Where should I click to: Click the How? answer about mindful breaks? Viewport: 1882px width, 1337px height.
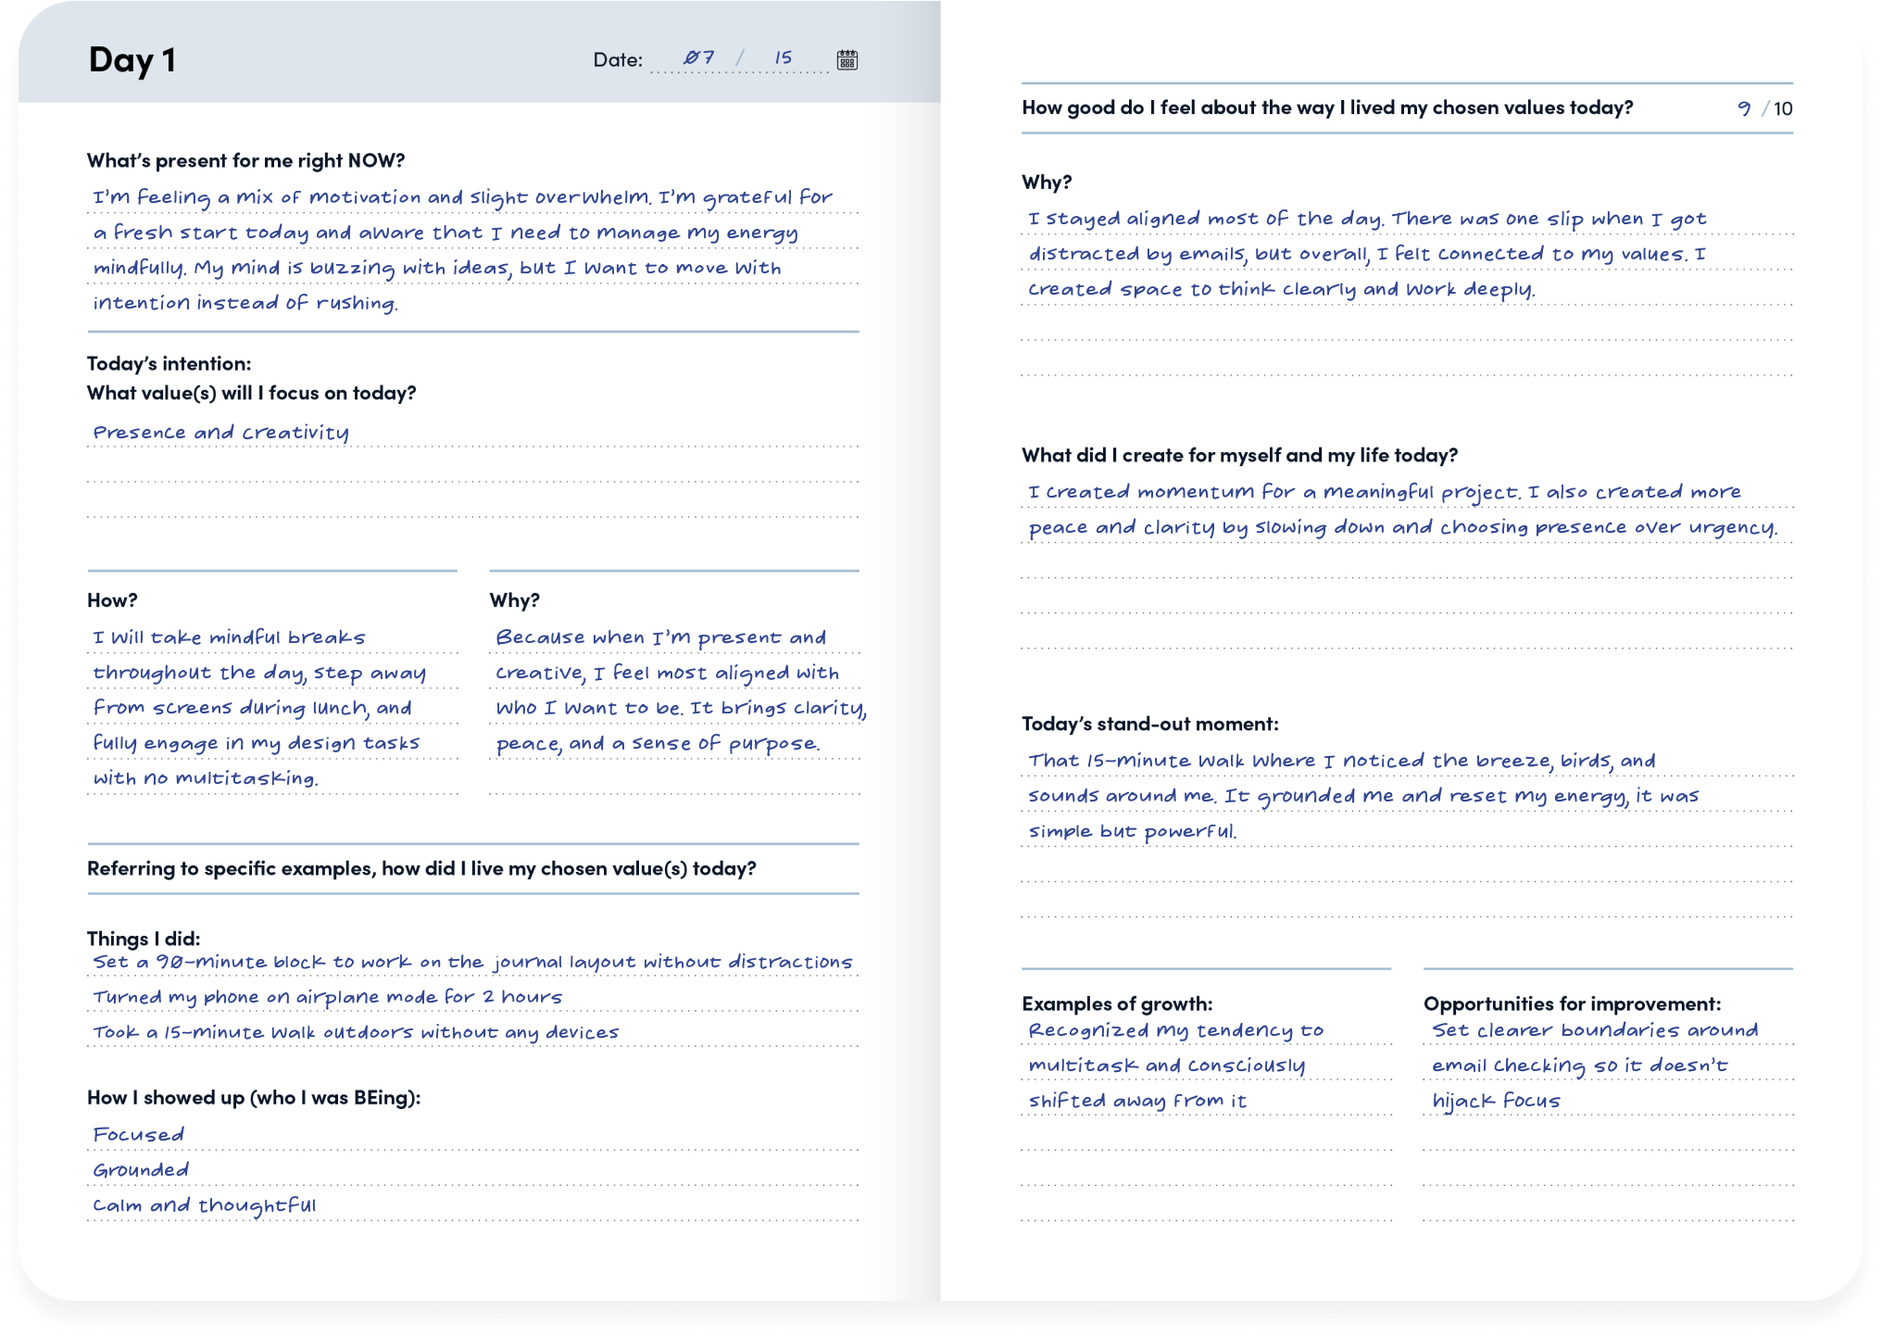click(x=259, y=708)
